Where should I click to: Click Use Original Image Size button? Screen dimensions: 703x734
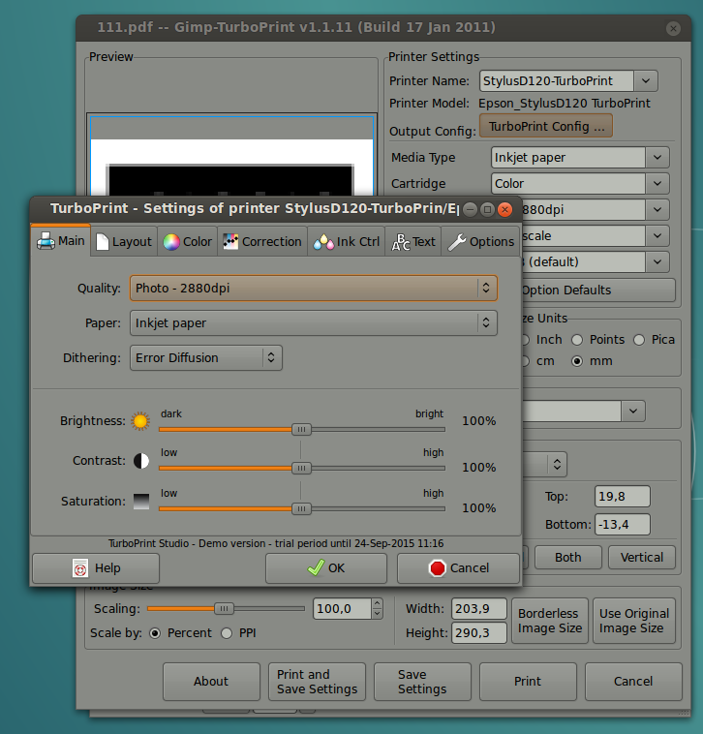634,621
